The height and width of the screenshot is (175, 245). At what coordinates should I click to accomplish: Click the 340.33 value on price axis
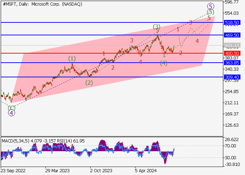click(x=232, y=69)
